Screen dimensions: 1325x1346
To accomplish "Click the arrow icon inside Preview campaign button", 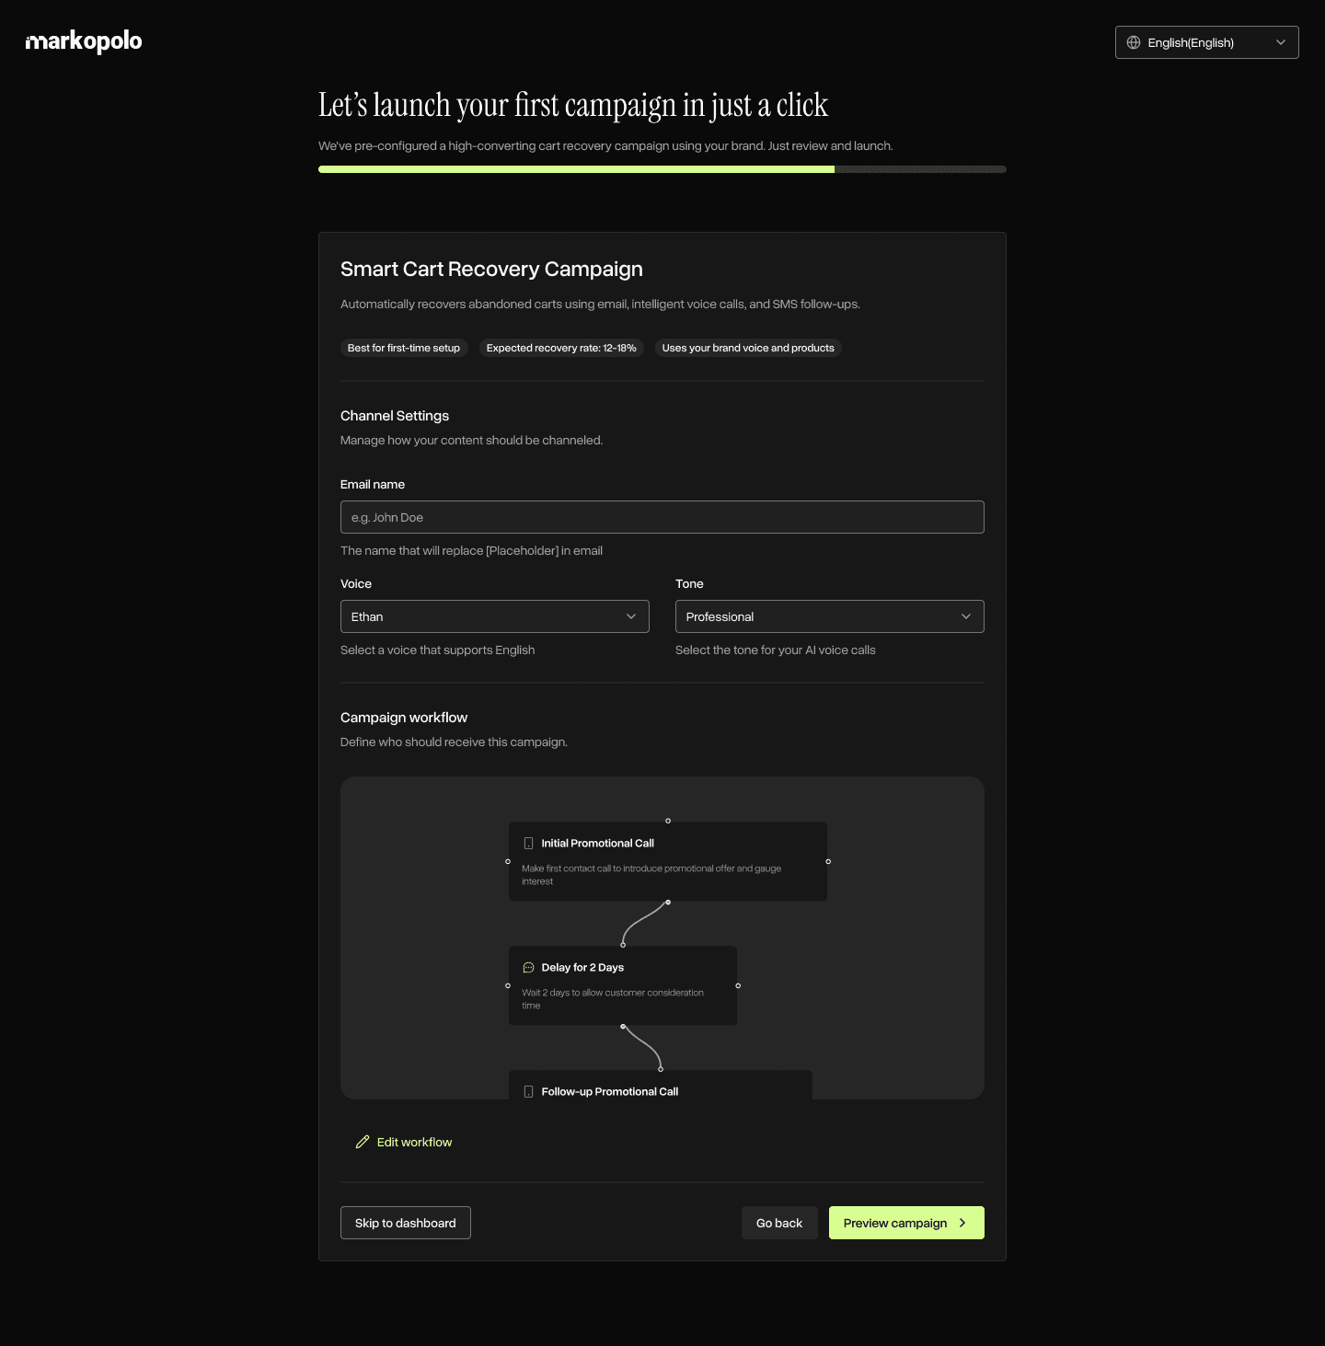I will pyautogui.click(x=962, y=1223).
